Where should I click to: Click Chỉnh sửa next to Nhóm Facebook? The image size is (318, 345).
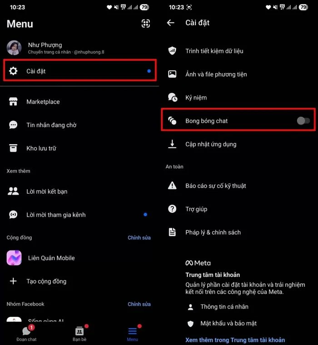click(x=139, y=304)
